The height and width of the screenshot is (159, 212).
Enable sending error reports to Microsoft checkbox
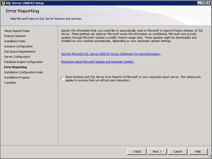coord(62,78)
